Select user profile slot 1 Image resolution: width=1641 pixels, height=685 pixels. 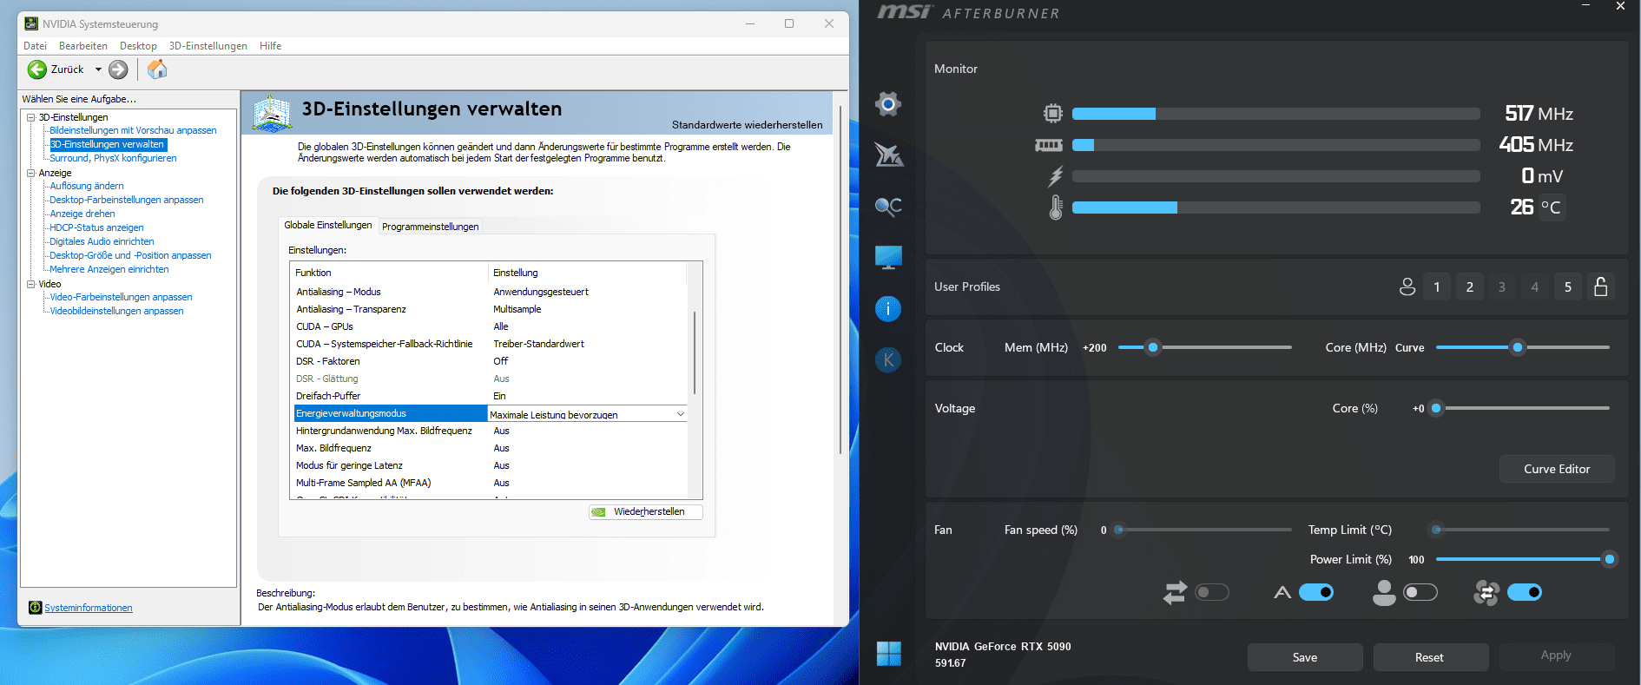pyautogui.click(x=1437, y=287)
